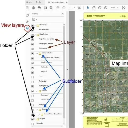Select the Road Names and Shields layer
The image size is (128, 128).
50,58
